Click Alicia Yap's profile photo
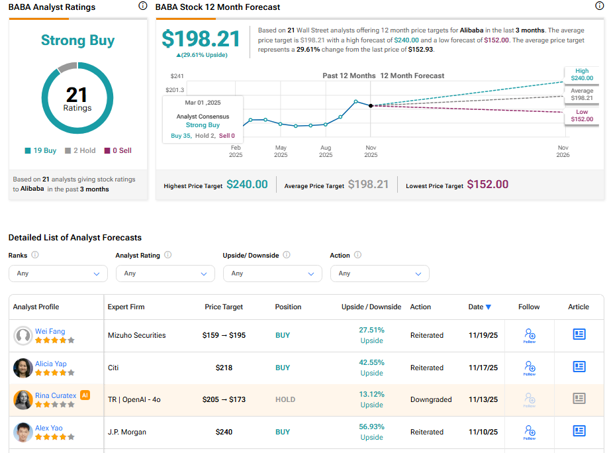 (x=23, y=368)
